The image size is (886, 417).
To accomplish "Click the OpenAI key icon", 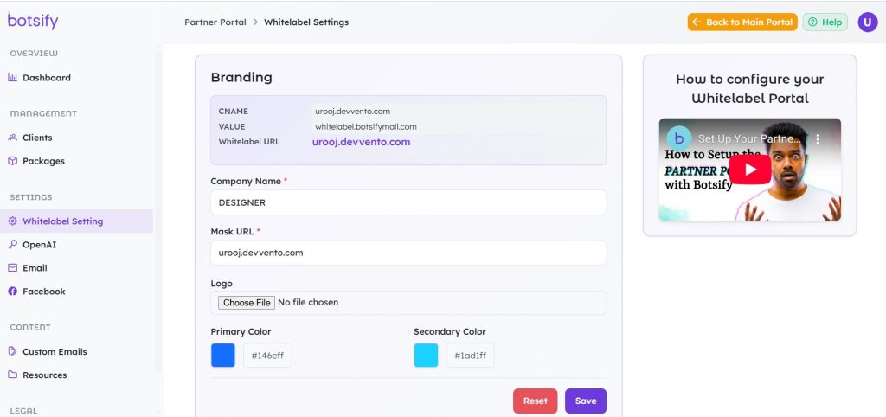I will (x=12, y=245).
